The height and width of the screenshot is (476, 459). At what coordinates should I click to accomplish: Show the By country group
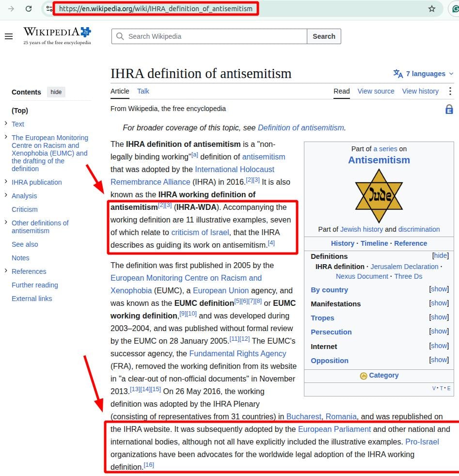pos(439,289)
